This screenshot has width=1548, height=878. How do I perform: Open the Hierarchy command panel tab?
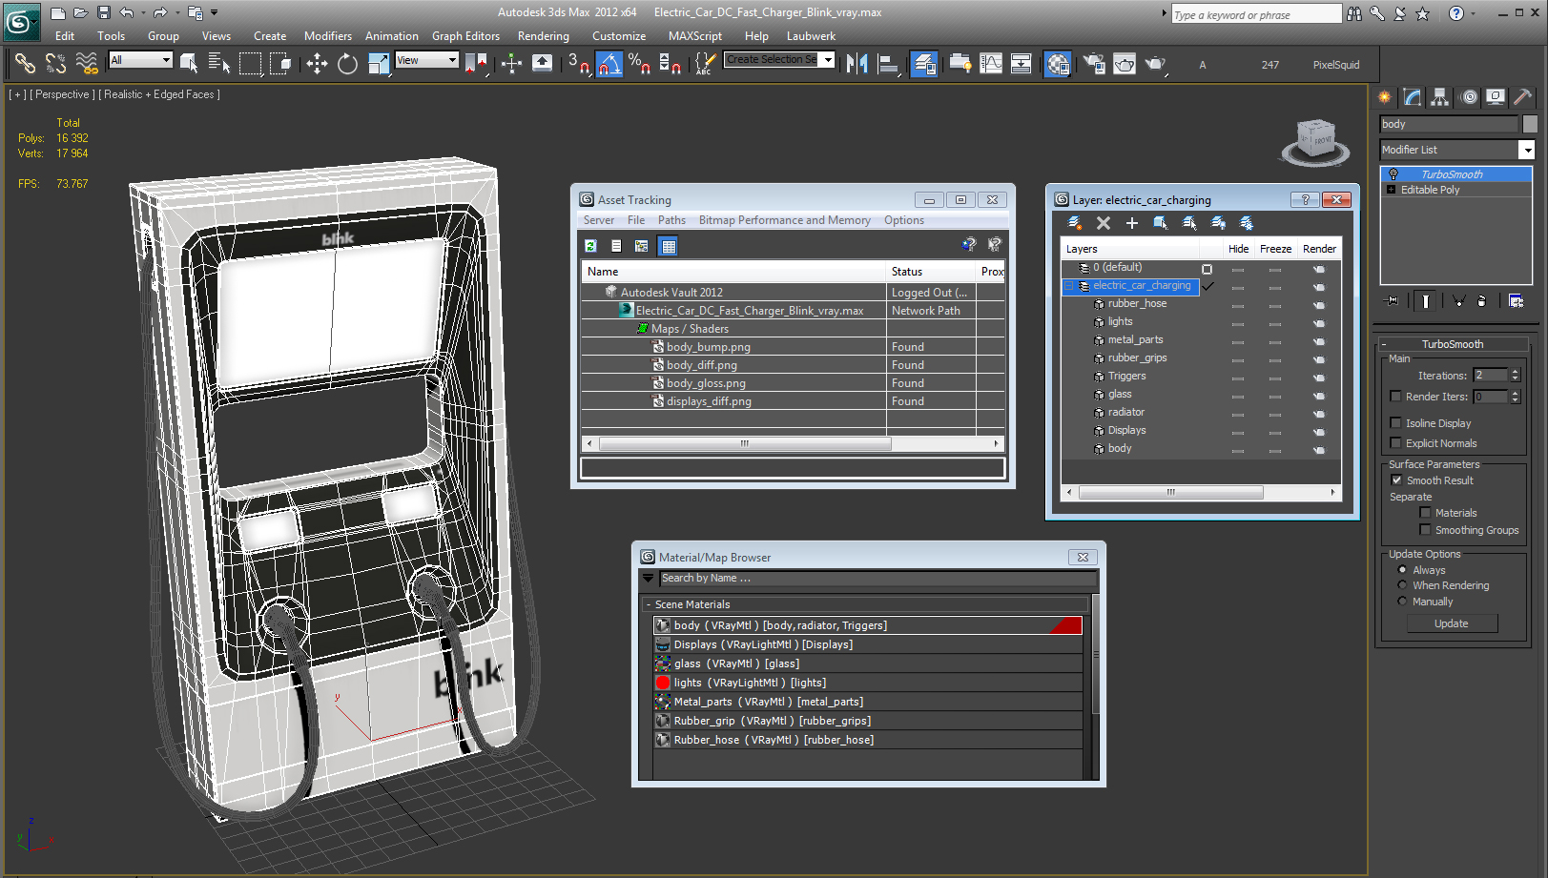tap(1439, 96)
